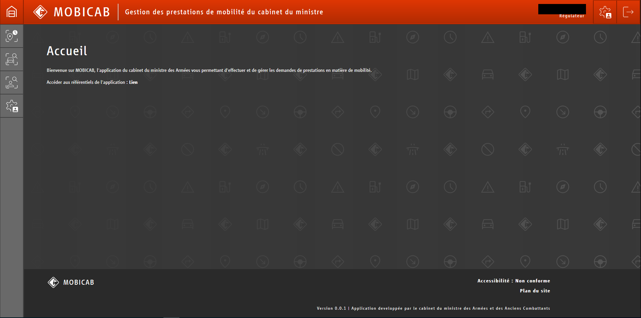641x318 pixels.
Task: Click the home garage icon
Action: pyautogui.click(x=12, y=12)
